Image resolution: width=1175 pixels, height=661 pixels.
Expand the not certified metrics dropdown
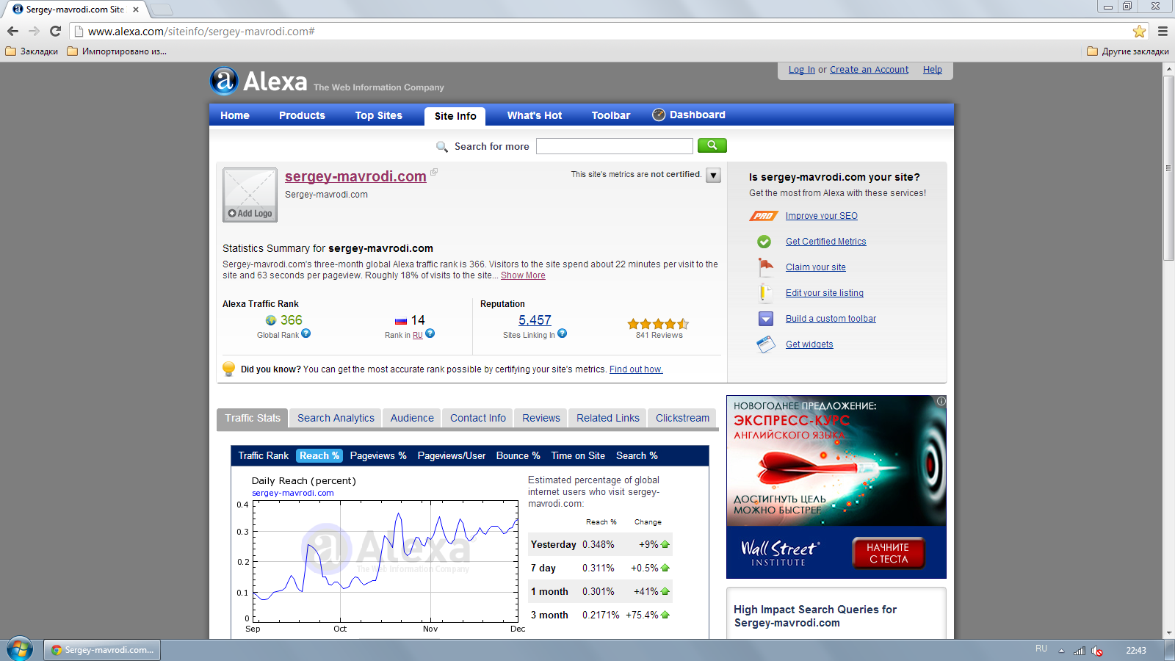pyautogui.click(x=713, y=176)
